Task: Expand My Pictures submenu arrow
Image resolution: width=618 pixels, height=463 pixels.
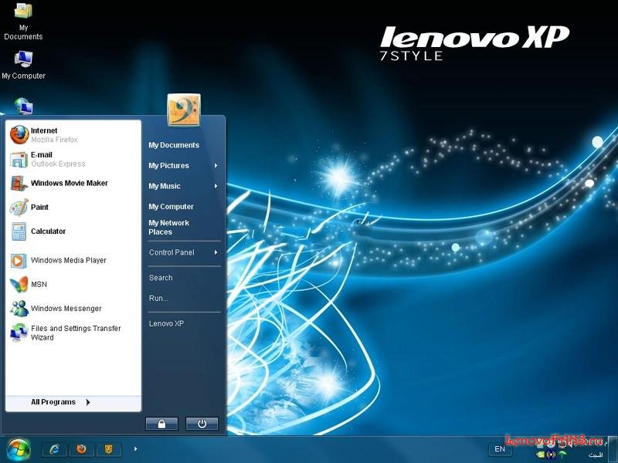Action: click(x=216, y=166)
